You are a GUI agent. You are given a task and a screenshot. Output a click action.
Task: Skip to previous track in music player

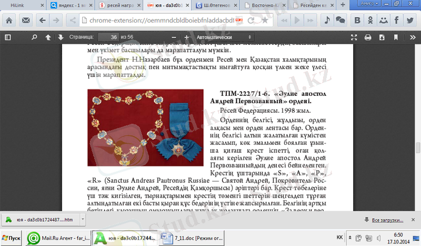point(284,21)
